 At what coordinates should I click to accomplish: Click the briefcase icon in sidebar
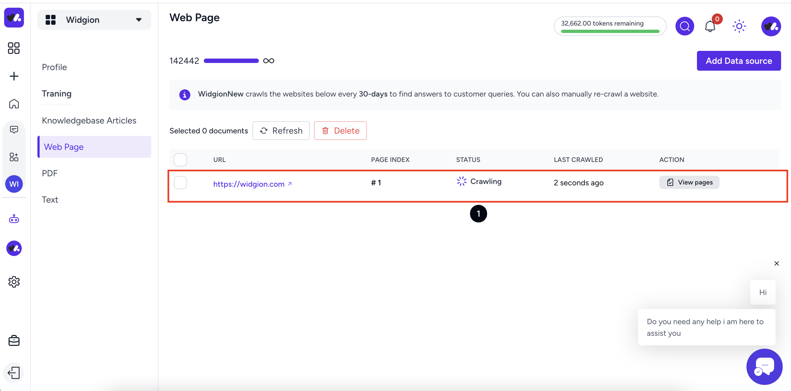14,340
